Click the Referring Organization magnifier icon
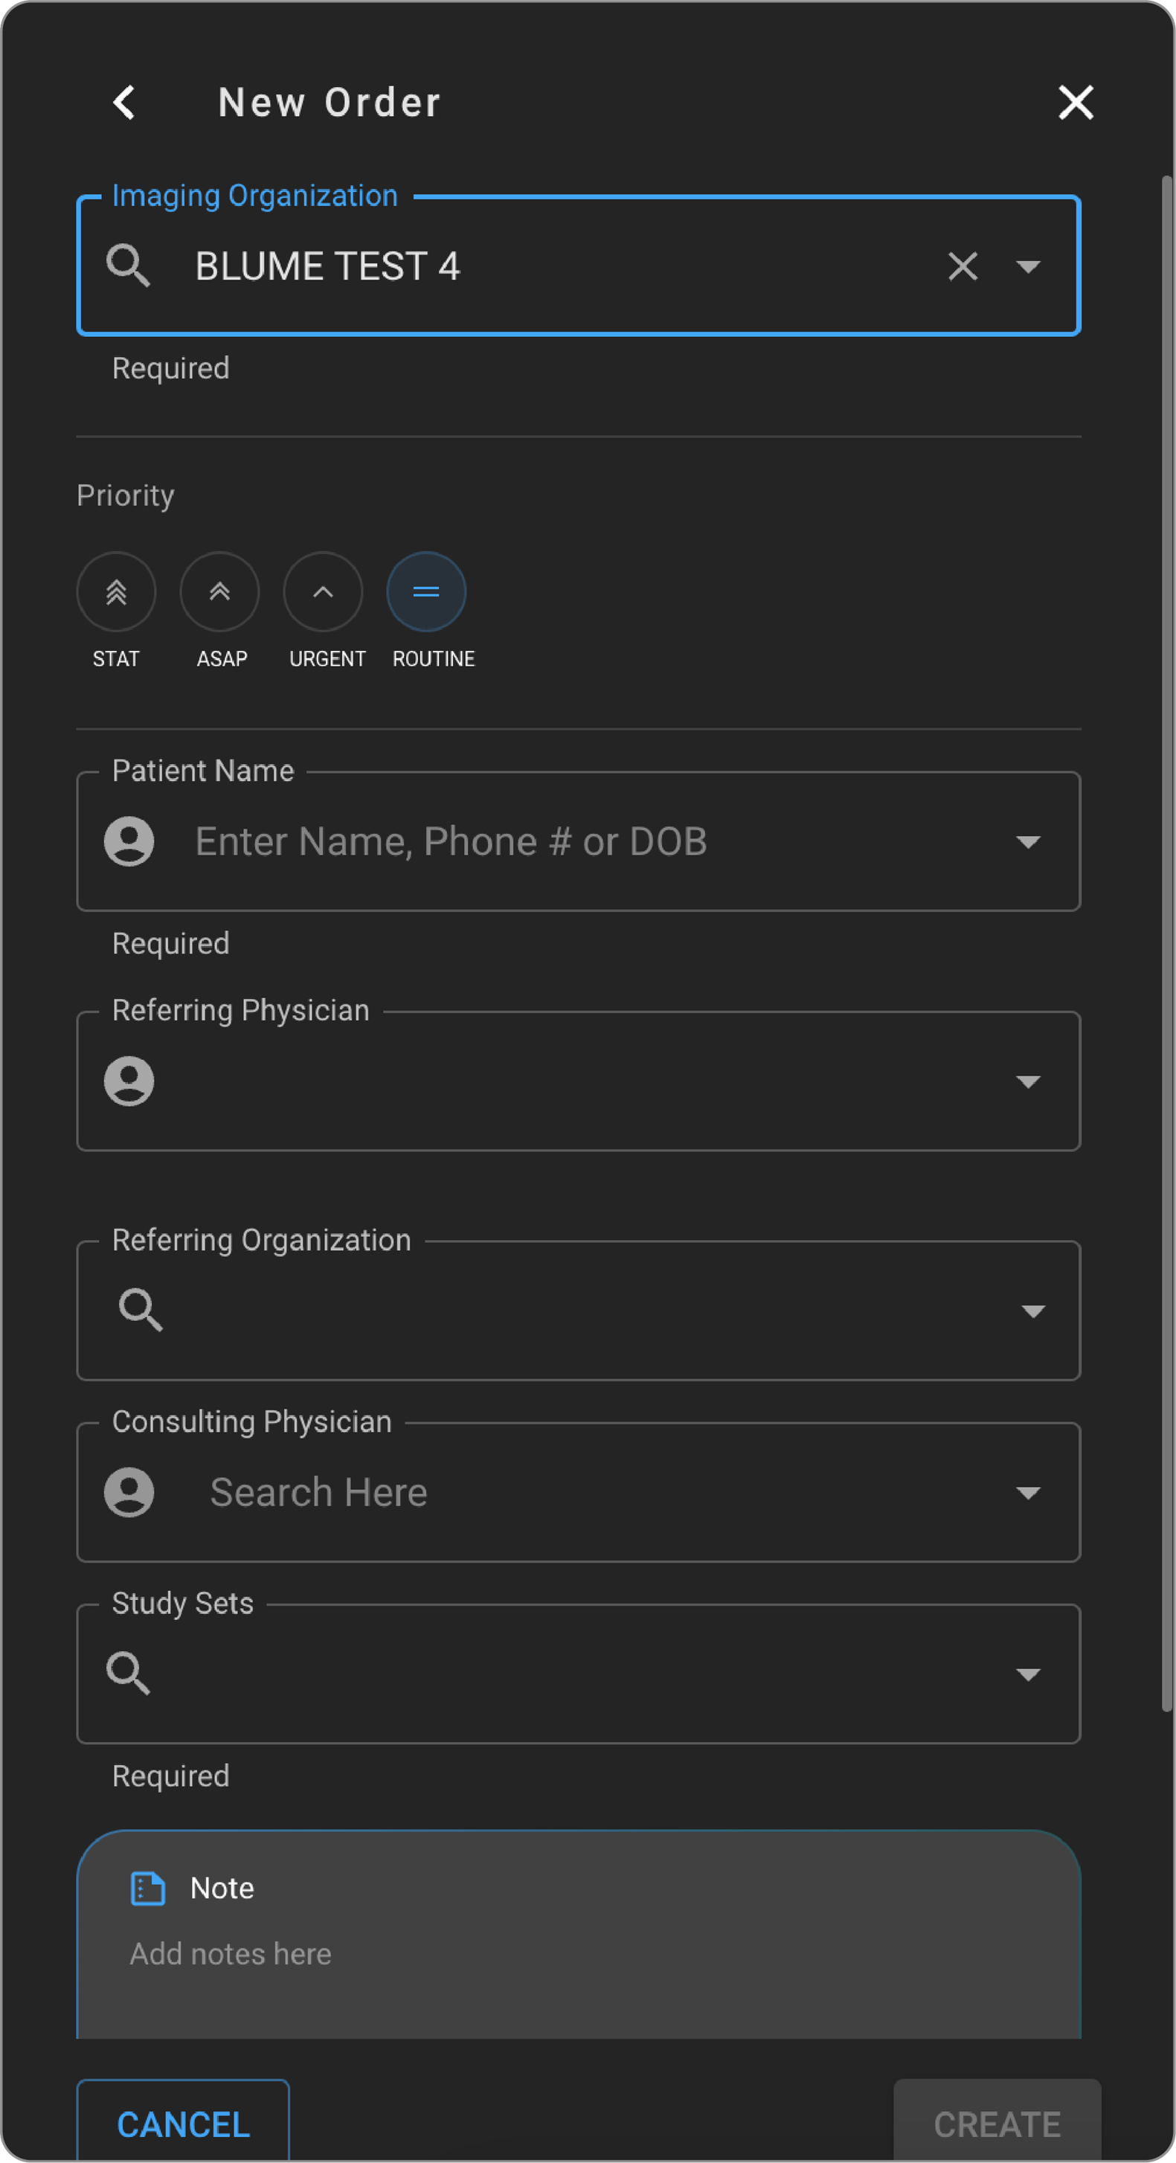Screen dimensions: 1176x2163 coord(141,1311)
